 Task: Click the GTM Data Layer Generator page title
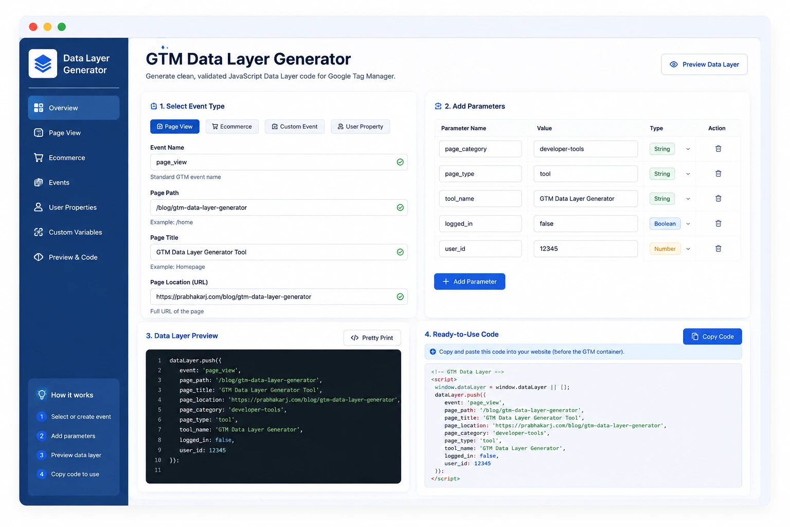[248, 59]
